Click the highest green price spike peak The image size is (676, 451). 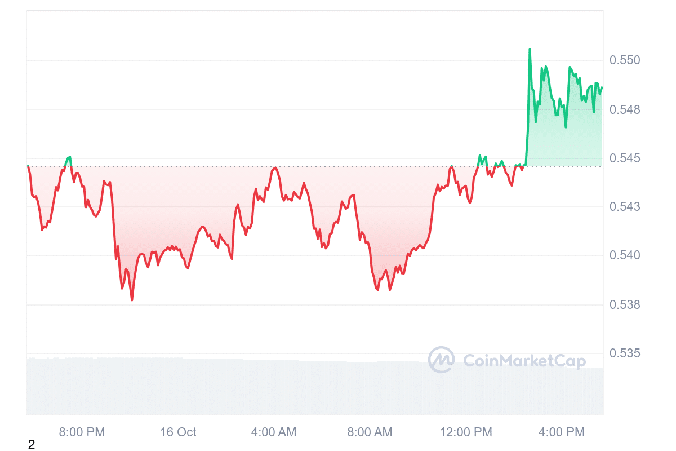530,50
